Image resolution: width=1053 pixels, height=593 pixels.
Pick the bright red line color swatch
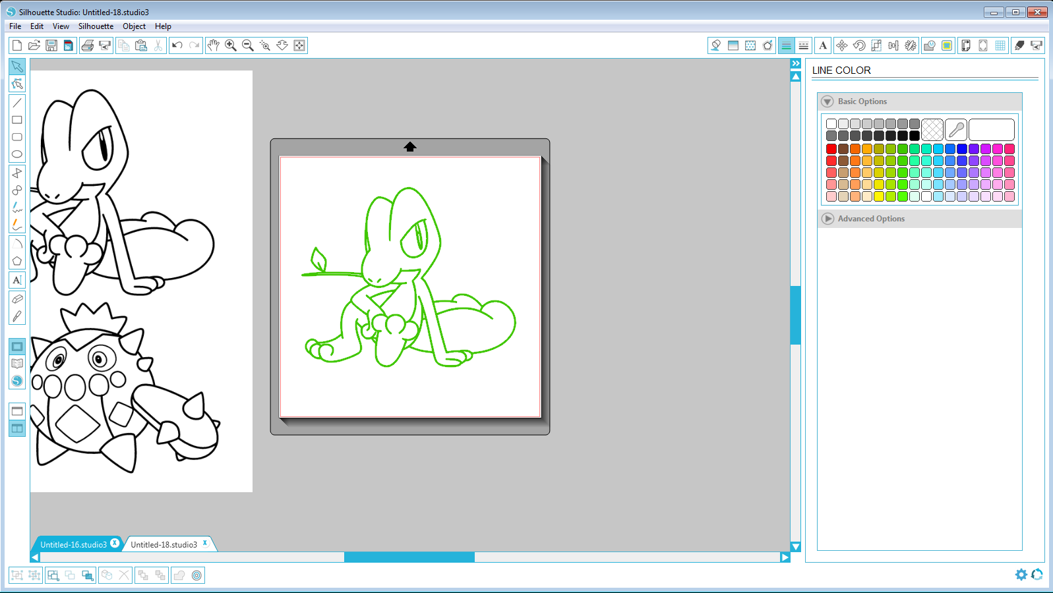(831, 149)
